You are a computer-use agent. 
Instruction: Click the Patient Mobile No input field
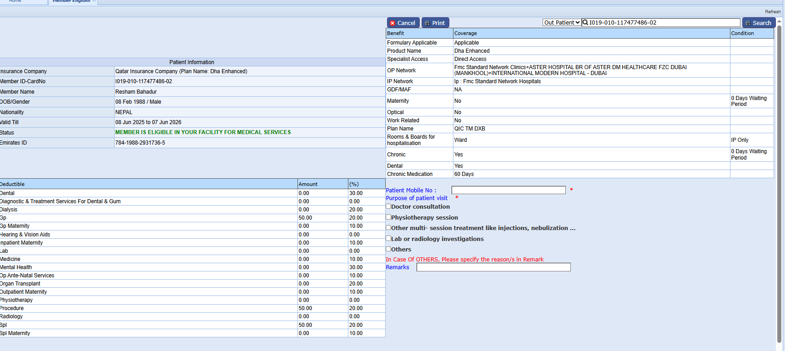pos(508,190)
